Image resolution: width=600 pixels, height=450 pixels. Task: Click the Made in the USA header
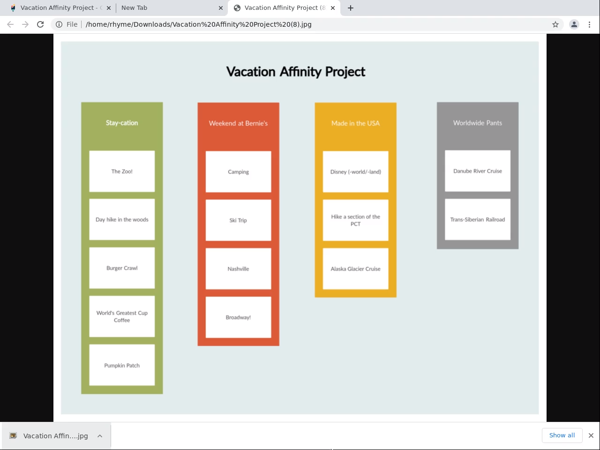[355, 123]
